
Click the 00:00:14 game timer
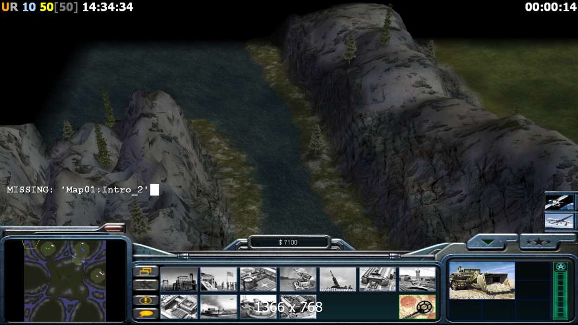click(551, 7)
